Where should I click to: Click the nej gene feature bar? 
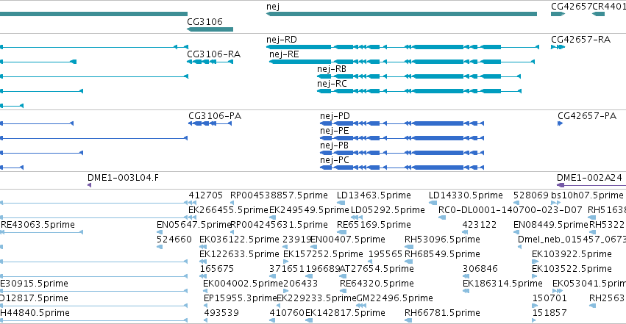coord(402,14)
